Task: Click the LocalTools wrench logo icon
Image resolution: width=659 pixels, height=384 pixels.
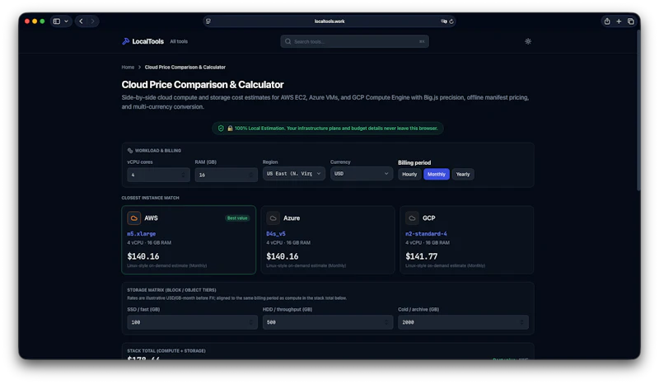Action: point(125,41)
